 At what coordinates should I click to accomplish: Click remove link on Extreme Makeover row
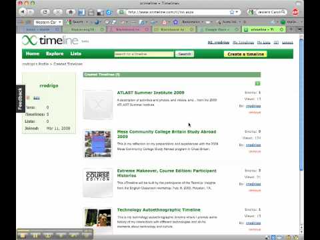(255, 191)
